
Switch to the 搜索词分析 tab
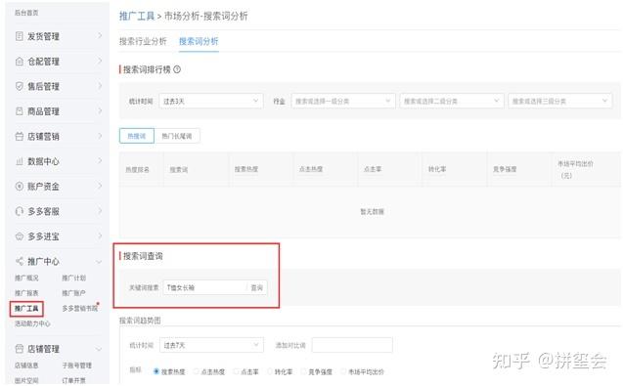click(x=199, y=41)
